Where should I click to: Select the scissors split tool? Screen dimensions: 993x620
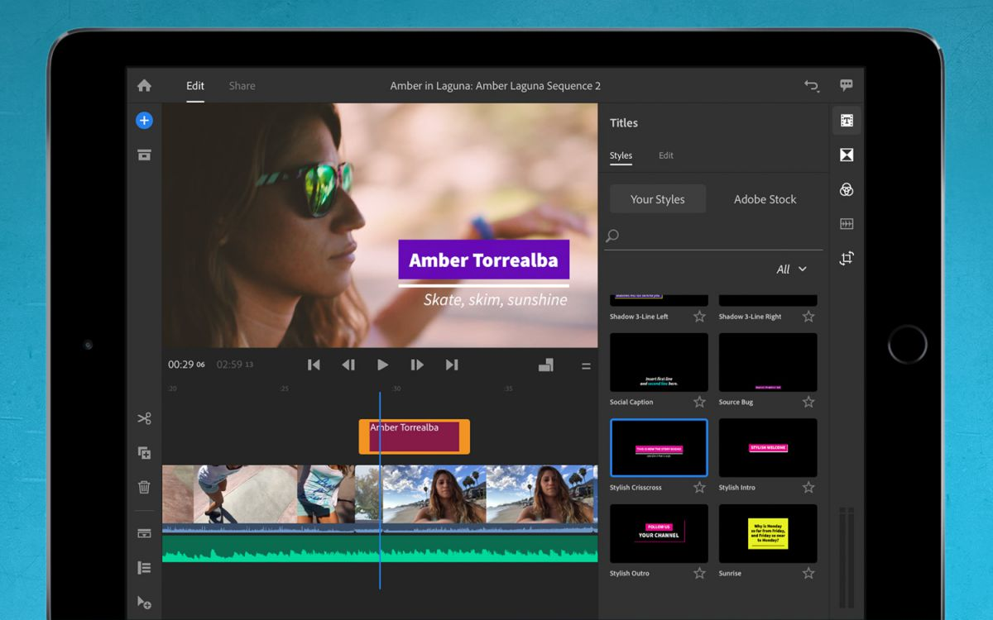click(x=144, y=418)
